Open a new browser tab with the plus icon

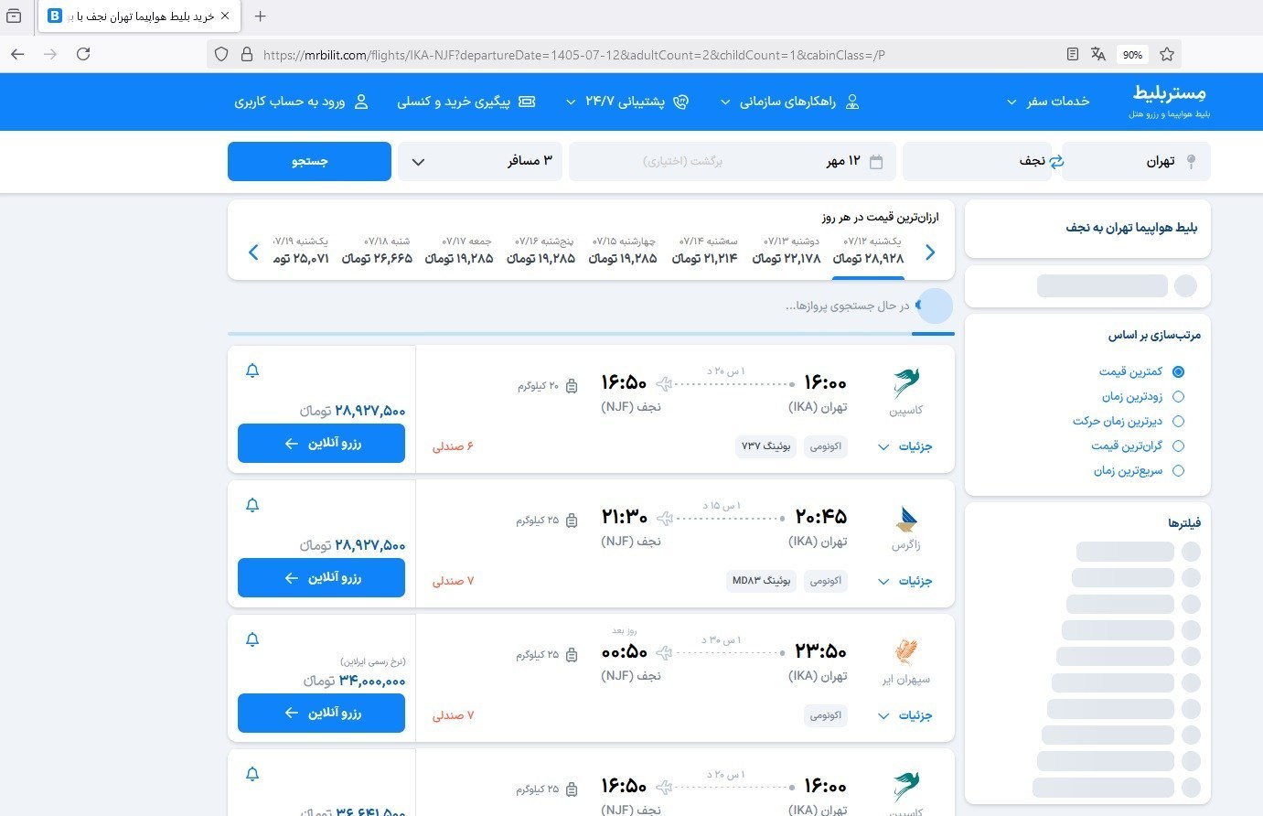pyautogui.click(x=261, y=16)
